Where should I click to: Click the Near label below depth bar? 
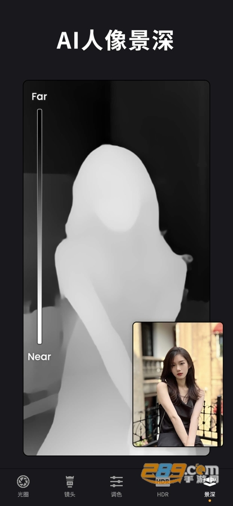click(39, 356)
